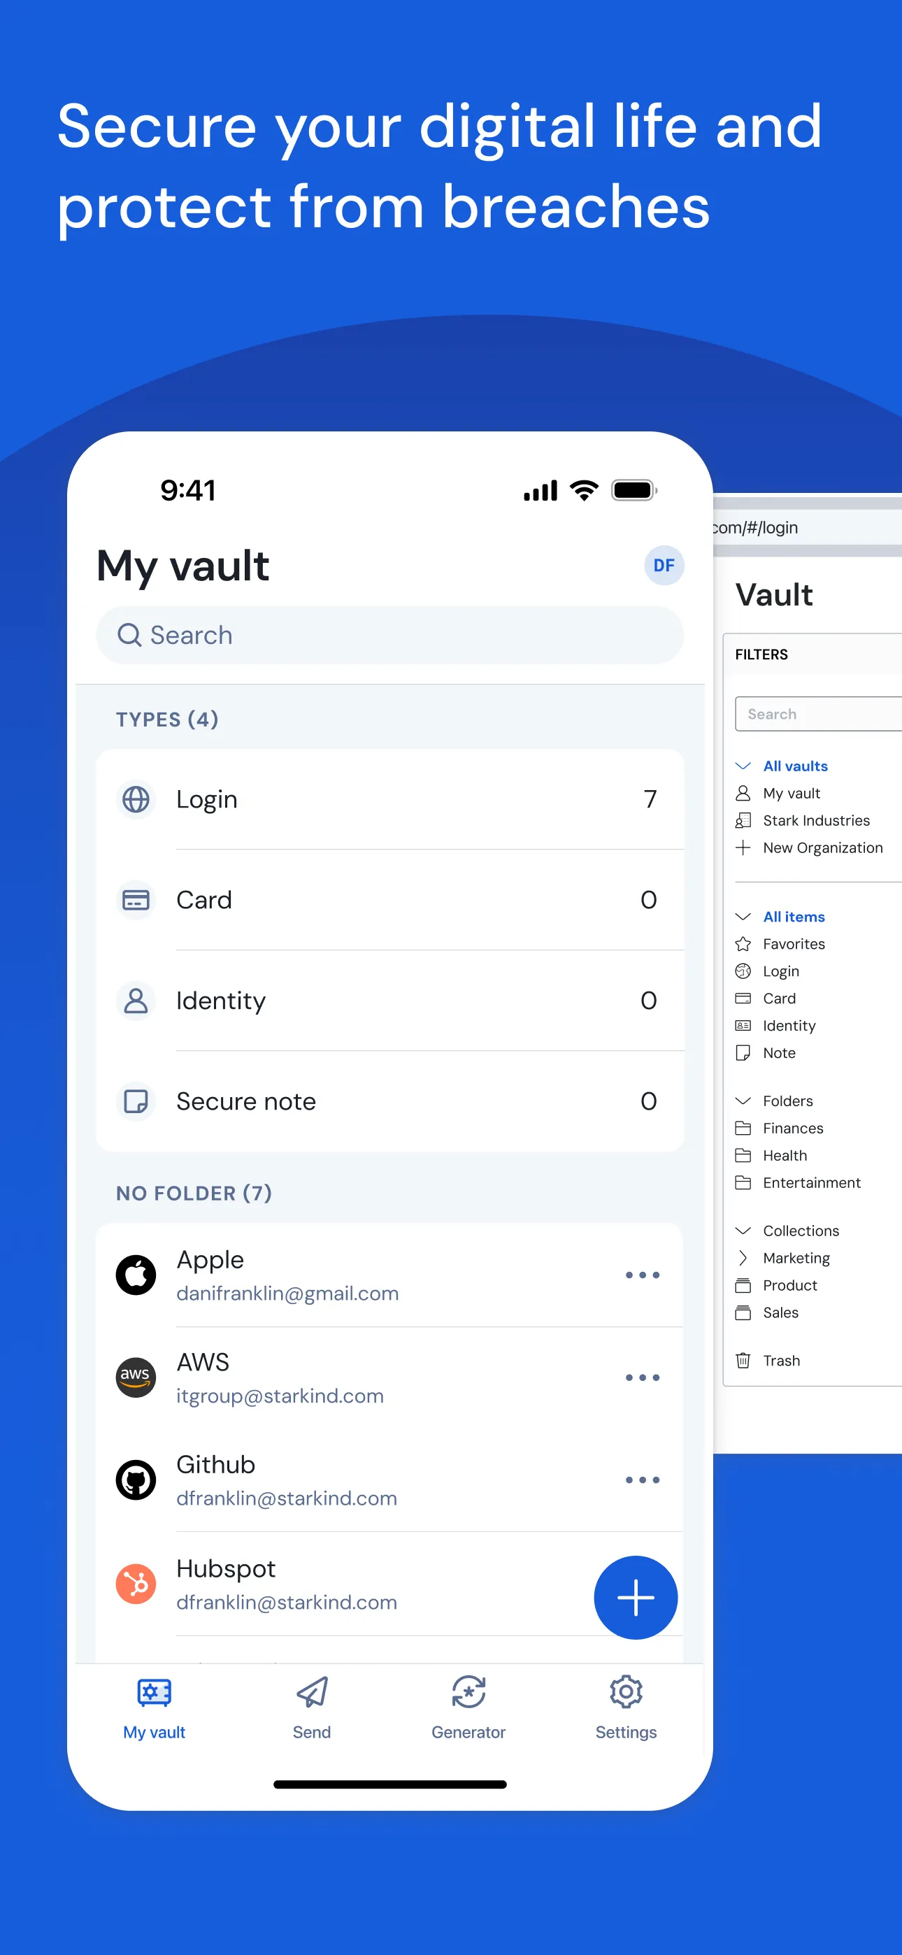
Task: Switch to the Send tab
Action: (311, 1707)
